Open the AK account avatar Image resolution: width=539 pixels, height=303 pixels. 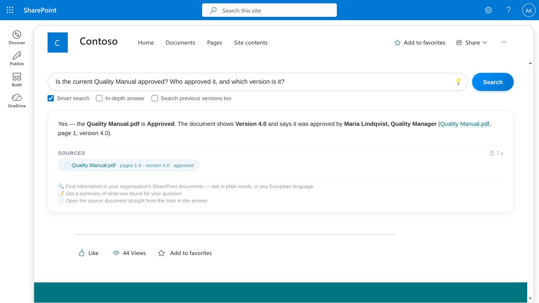(528, 10)
